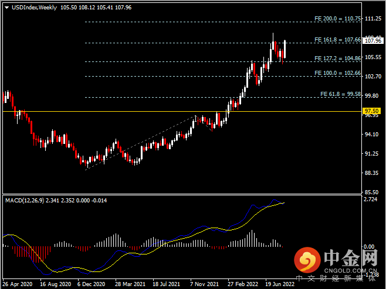The image size is (386, 289).
Task: Click the 99.80 price scale value
Action: tap(372, 96)
